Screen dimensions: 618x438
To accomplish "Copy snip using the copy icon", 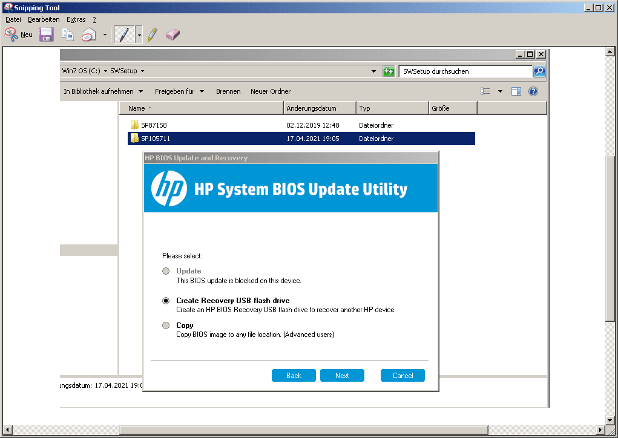I will (68, 34).
